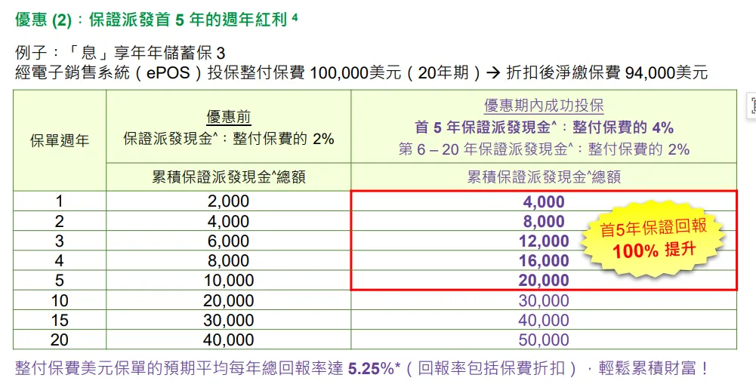Click black 8,000 in the year 4 row
The height and width of the screenshot is (387, 756).
229,261
